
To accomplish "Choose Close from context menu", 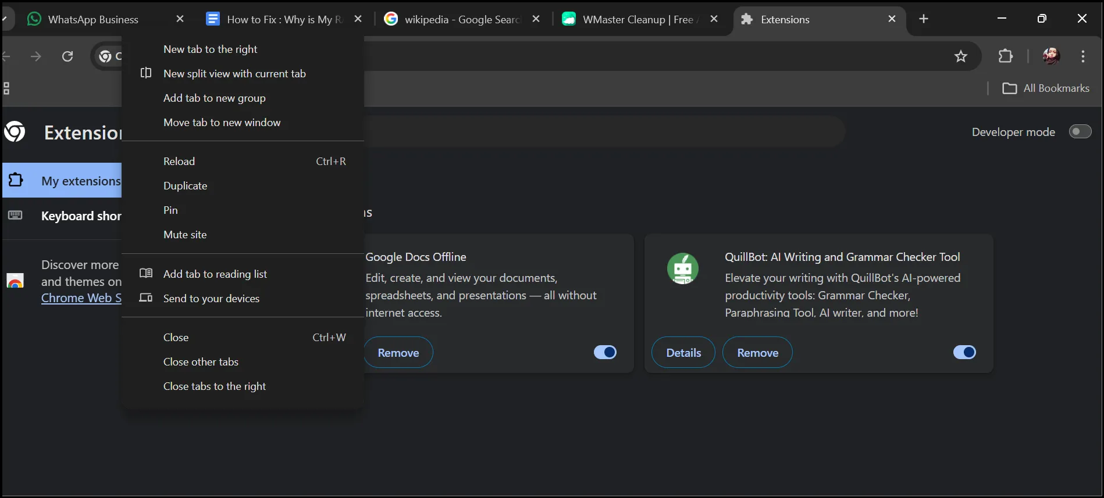I will 243,338.
